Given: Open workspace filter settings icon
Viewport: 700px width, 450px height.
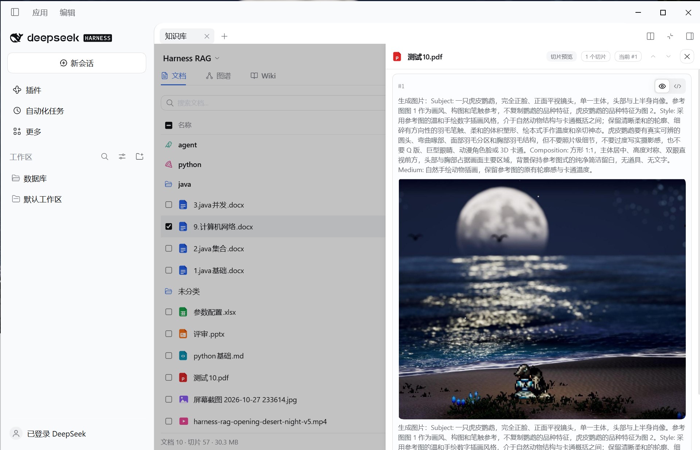Looking at the screenshot, I should (122, 157).
